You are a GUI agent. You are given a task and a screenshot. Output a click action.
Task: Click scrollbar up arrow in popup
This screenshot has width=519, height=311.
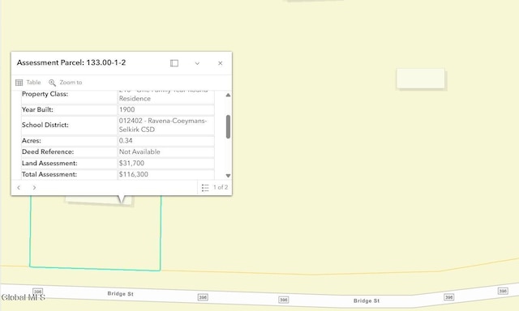coord(228,96)
